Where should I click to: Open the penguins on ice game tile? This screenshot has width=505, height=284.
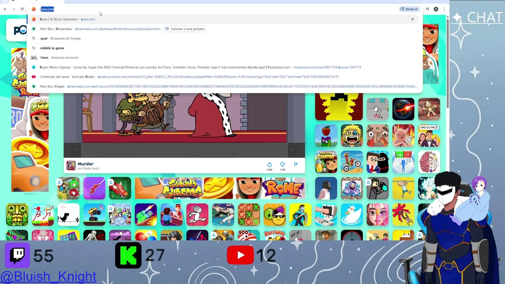[x=120, y=215]
